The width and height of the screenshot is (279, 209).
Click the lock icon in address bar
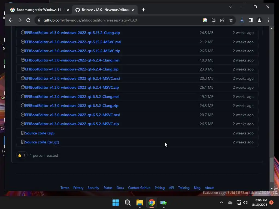click(x=39, y=20)
